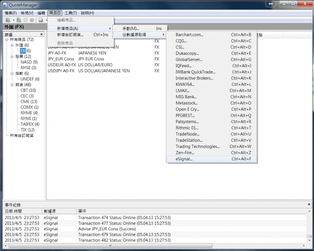This screenshot has height=251, width=314.
Task: Choose eSignal... data source
Action: click(211, 159)
